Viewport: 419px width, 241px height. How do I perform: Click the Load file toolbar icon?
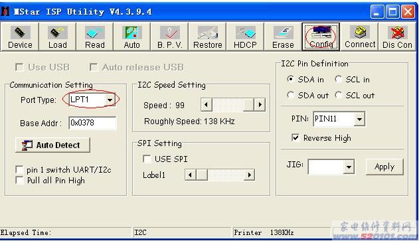click(58, 37)
